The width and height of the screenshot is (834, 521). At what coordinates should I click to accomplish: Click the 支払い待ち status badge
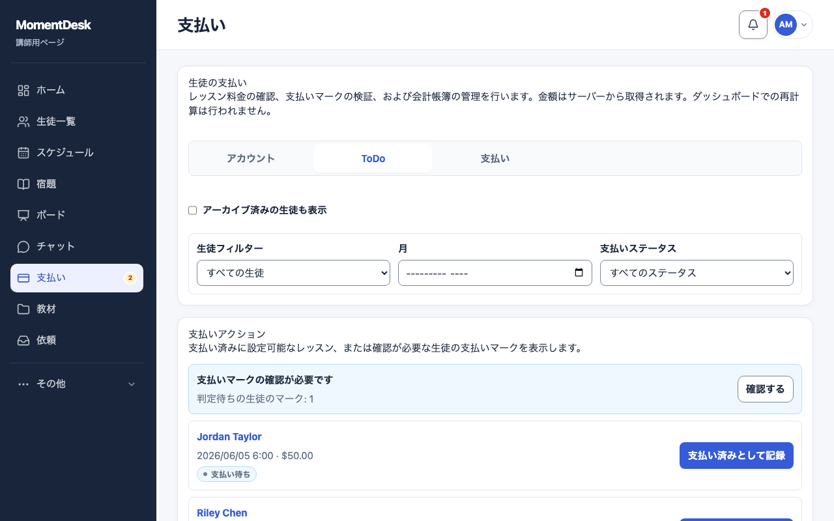227,474
